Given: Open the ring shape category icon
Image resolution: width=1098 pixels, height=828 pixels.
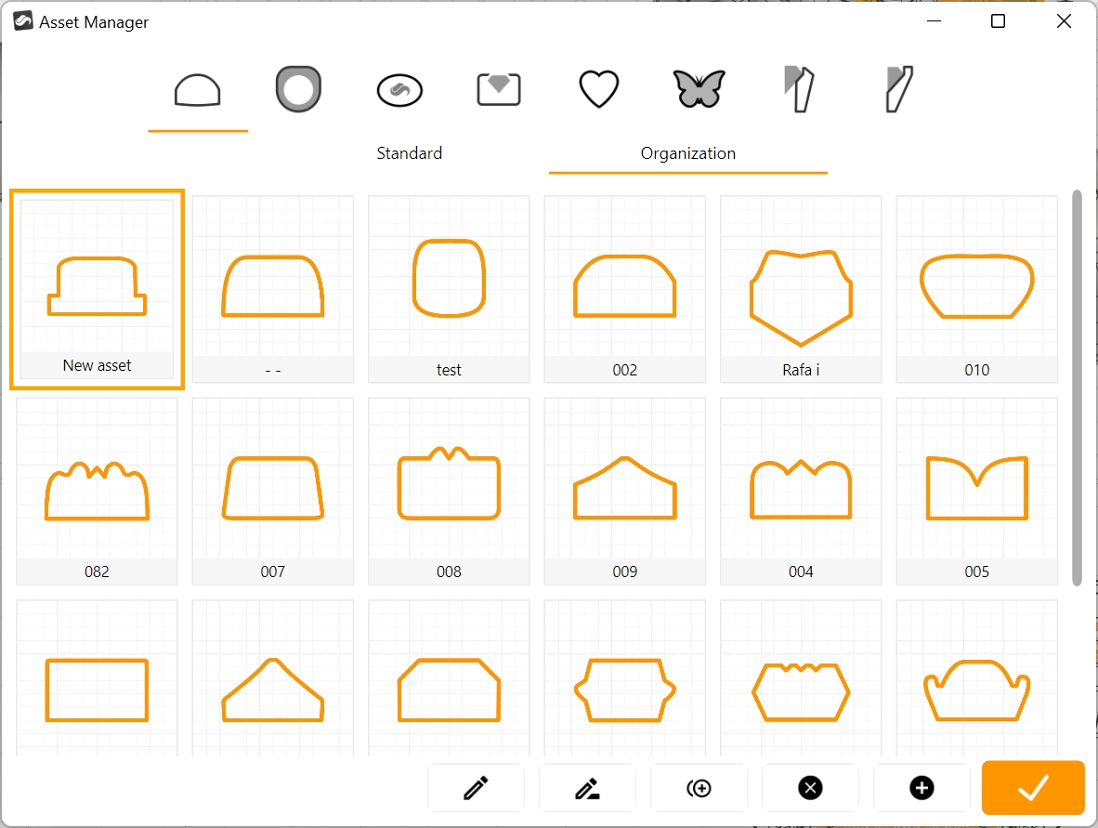Looking at the screenshot, I should coord(298,90).
